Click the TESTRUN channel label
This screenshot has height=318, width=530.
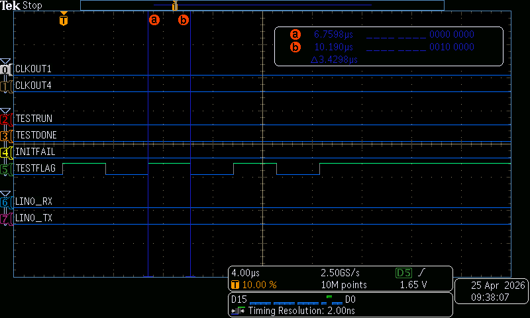[34, 119]
